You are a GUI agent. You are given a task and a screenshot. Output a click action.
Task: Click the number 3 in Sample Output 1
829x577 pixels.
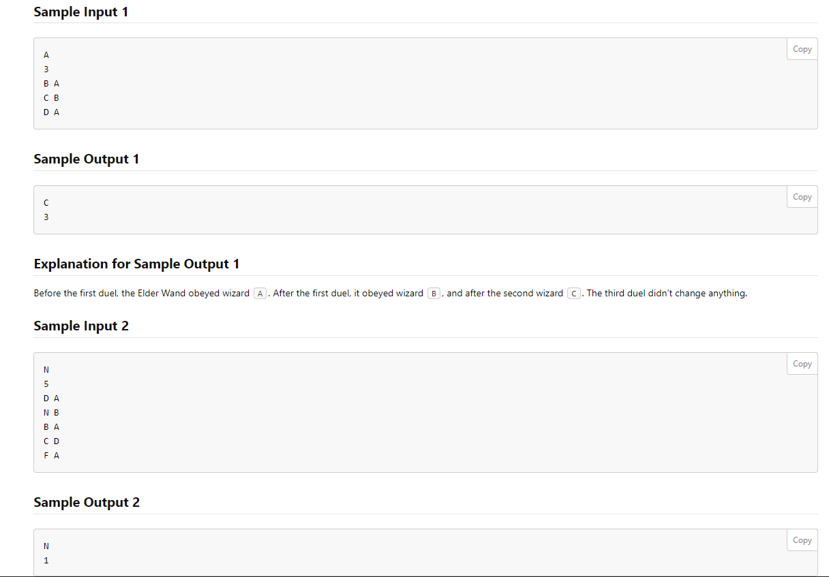(x=46, y=217)
